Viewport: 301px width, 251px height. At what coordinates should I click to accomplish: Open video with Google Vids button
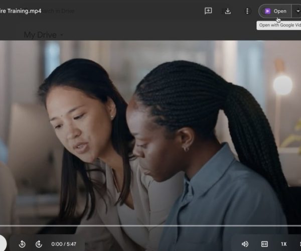pyautogui.click(x=275, y=11)
